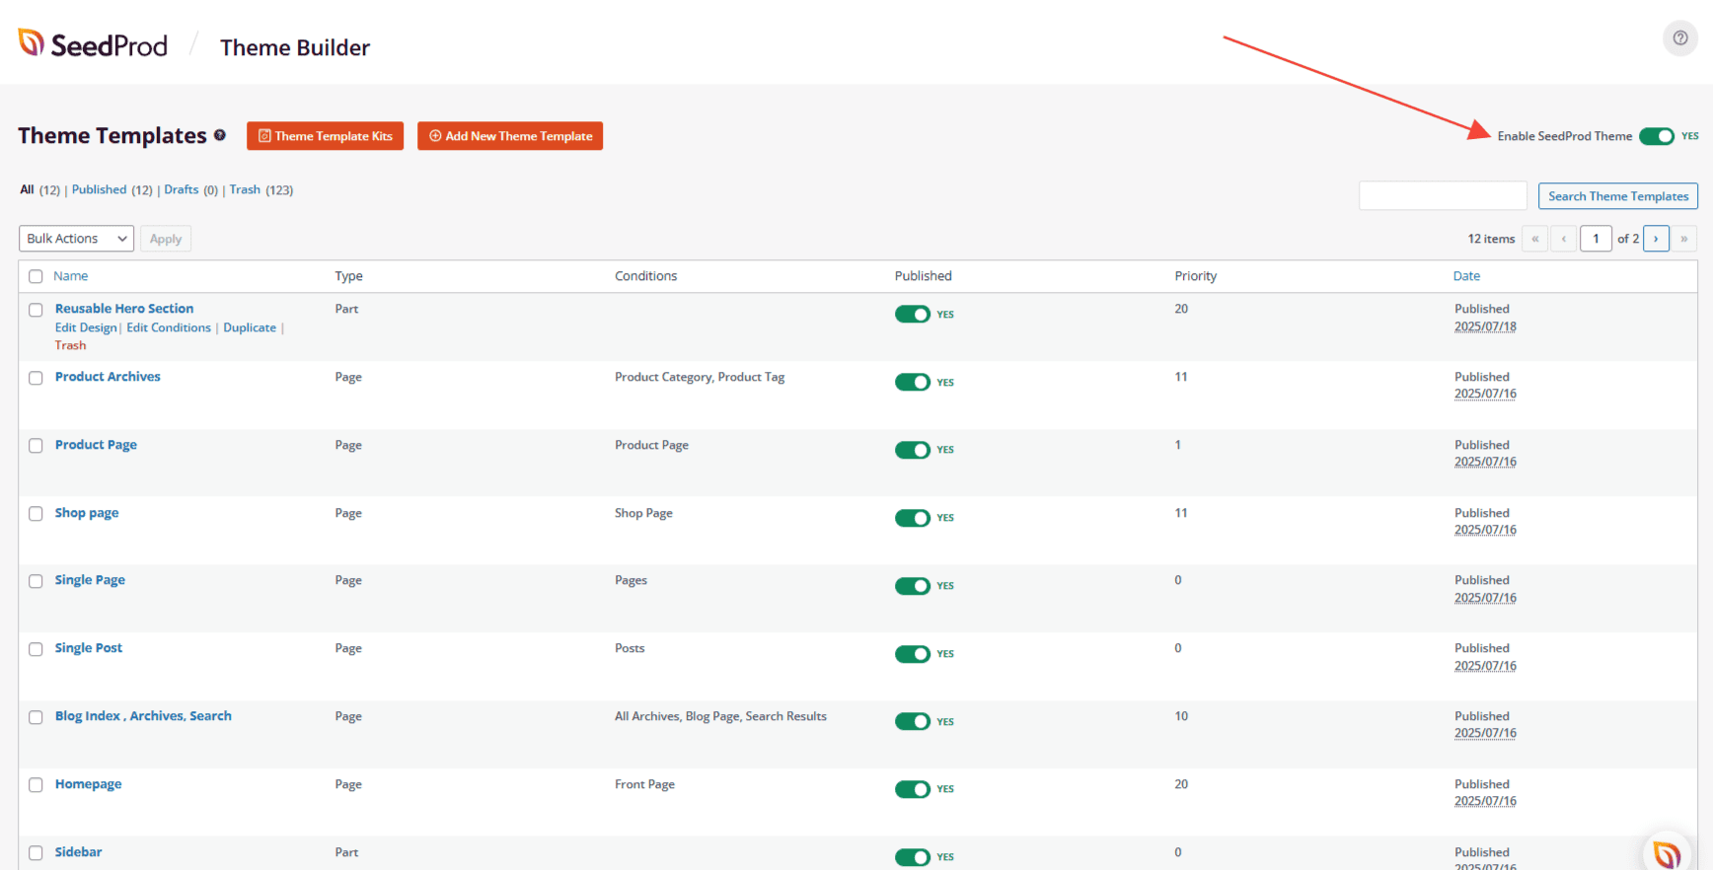Click Add New Theme Template button
The height and width of the screenshot is (870, 1713).
coord(510,136)
